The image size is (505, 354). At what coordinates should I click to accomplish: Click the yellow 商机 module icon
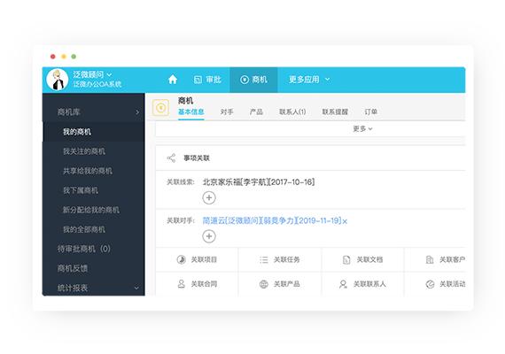pos(160,107)
